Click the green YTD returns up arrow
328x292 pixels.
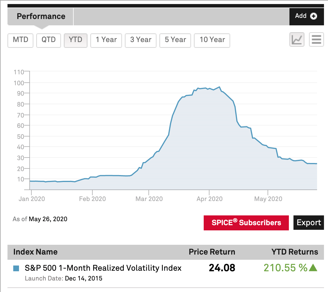tap(313, 268)
